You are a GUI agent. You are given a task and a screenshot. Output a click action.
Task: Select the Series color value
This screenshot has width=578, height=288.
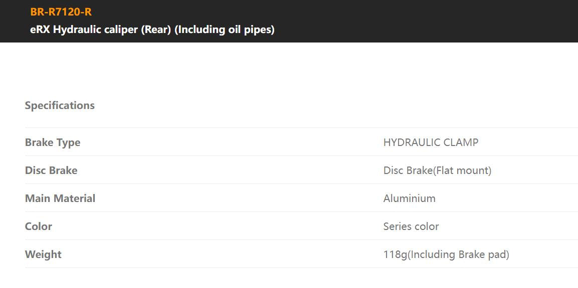(411, 226)
